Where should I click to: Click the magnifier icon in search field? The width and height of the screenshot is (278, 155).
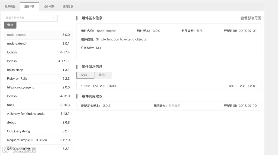click(54, 18)
